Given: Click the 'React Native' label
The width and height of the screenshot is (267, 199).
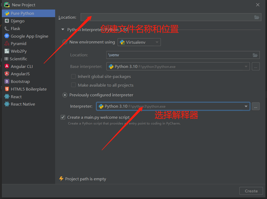Looking at the screenshot, I should (23, 104).
